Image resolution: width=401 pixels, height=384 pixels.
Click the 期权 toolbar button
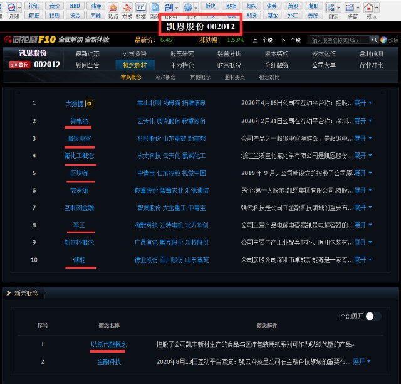point(252,6)
